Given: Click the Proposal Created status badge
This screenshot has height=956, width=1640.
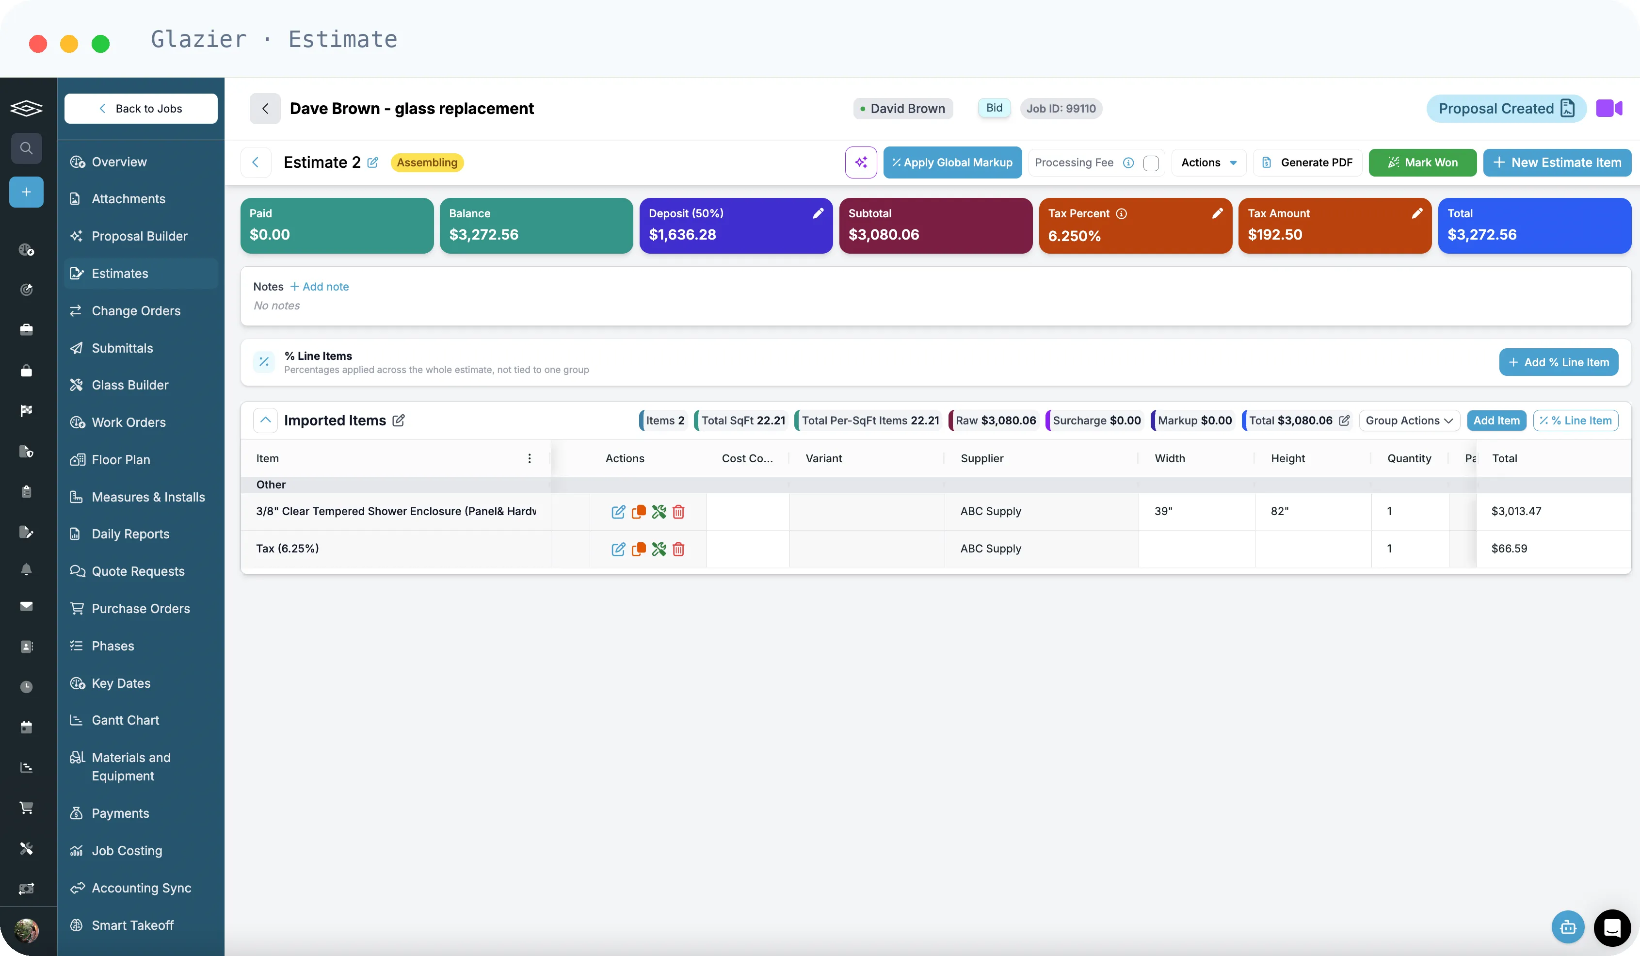Looking at the screenshot, I should coord(1506,108).
